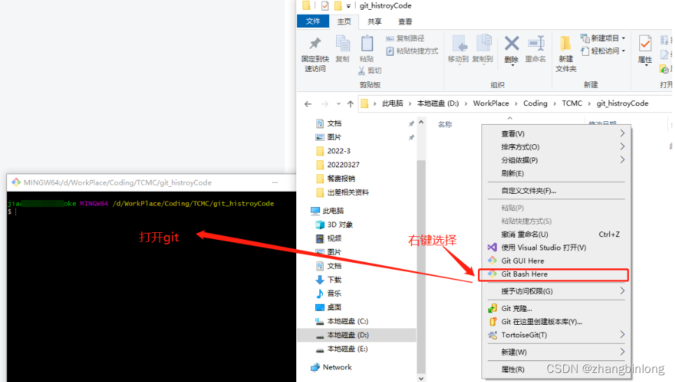675x382 pixels.
Task: Click the Copy icon in ribbon
Action: (342, 43)
